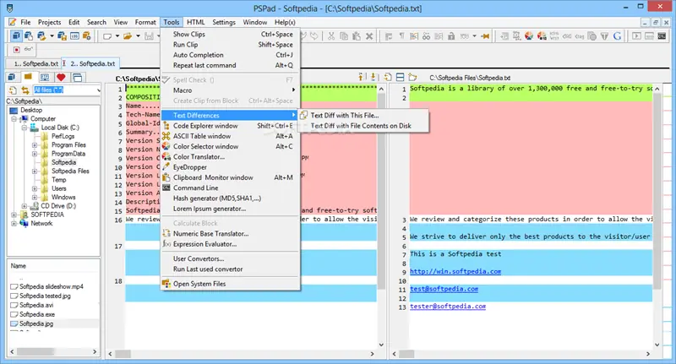Toggle the show special characters pilcrow icon
Viewport: 676px width, 364px height.
tap(401, 36)
